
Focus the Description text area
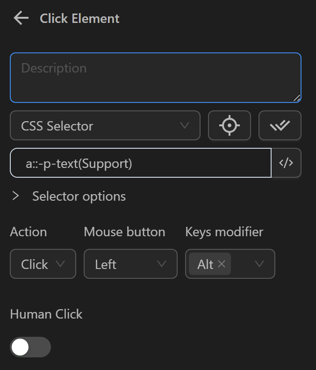(x=155, y=77)
